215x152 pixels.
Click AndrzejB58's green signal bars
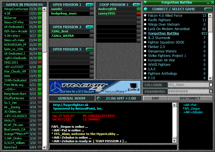(139, 9)
